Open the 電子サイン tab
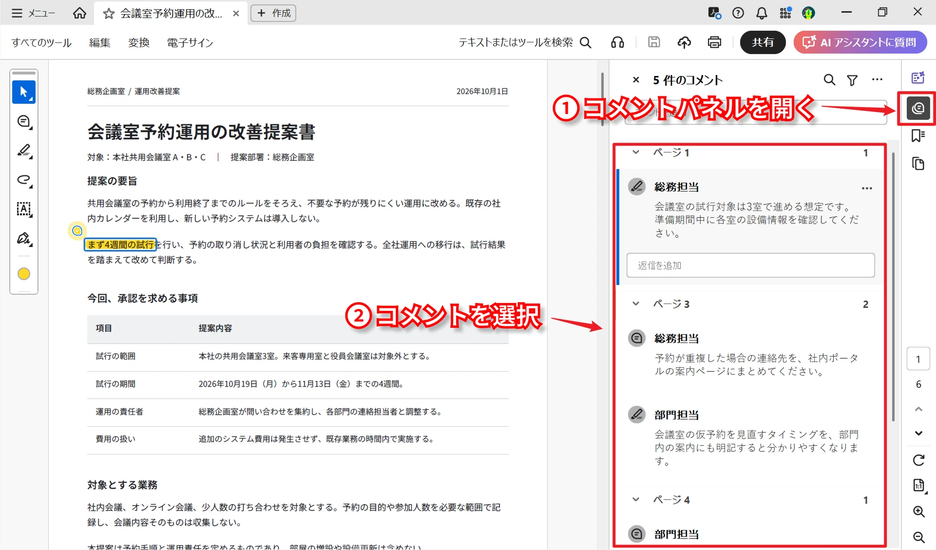Screen dimensions: 936x550 (x=190, y=43)
